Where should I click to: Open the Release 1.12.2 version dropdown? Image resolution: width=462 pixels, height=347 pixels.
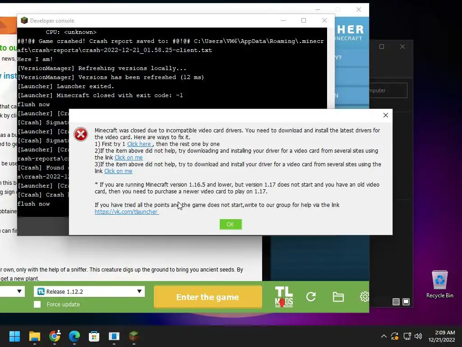pos(89,291)
